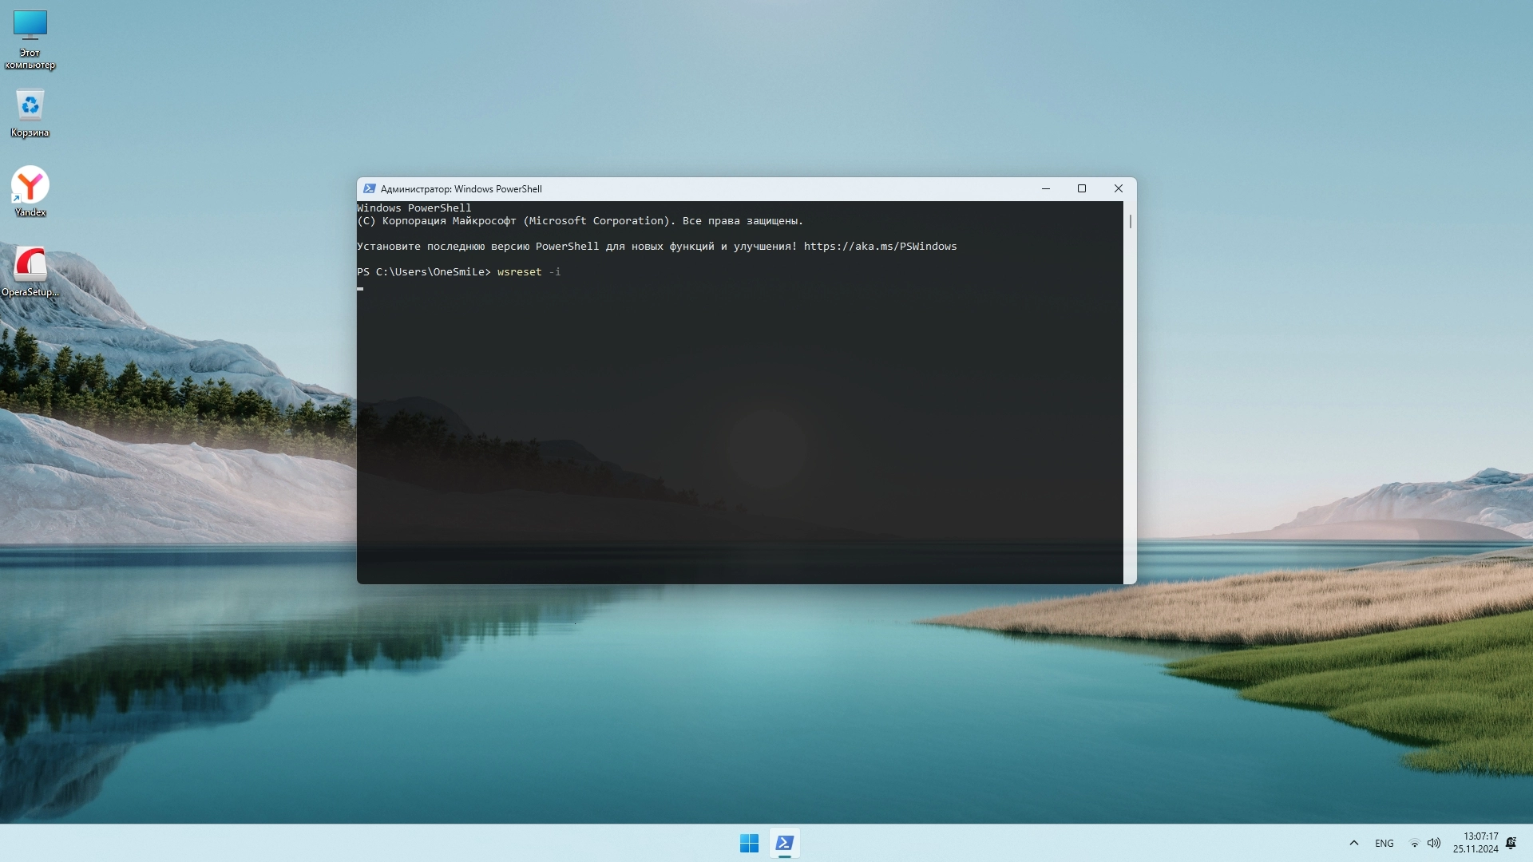
Task: Minimize the PowerShell window
Action: click(x=1046, y=189)
